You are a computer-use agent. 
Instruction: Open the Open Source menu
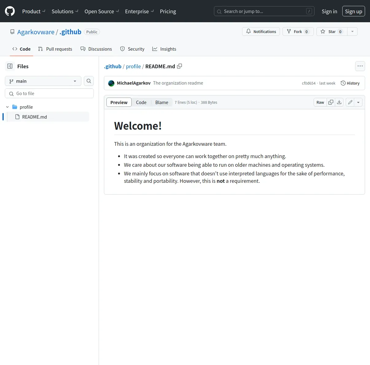102,11
